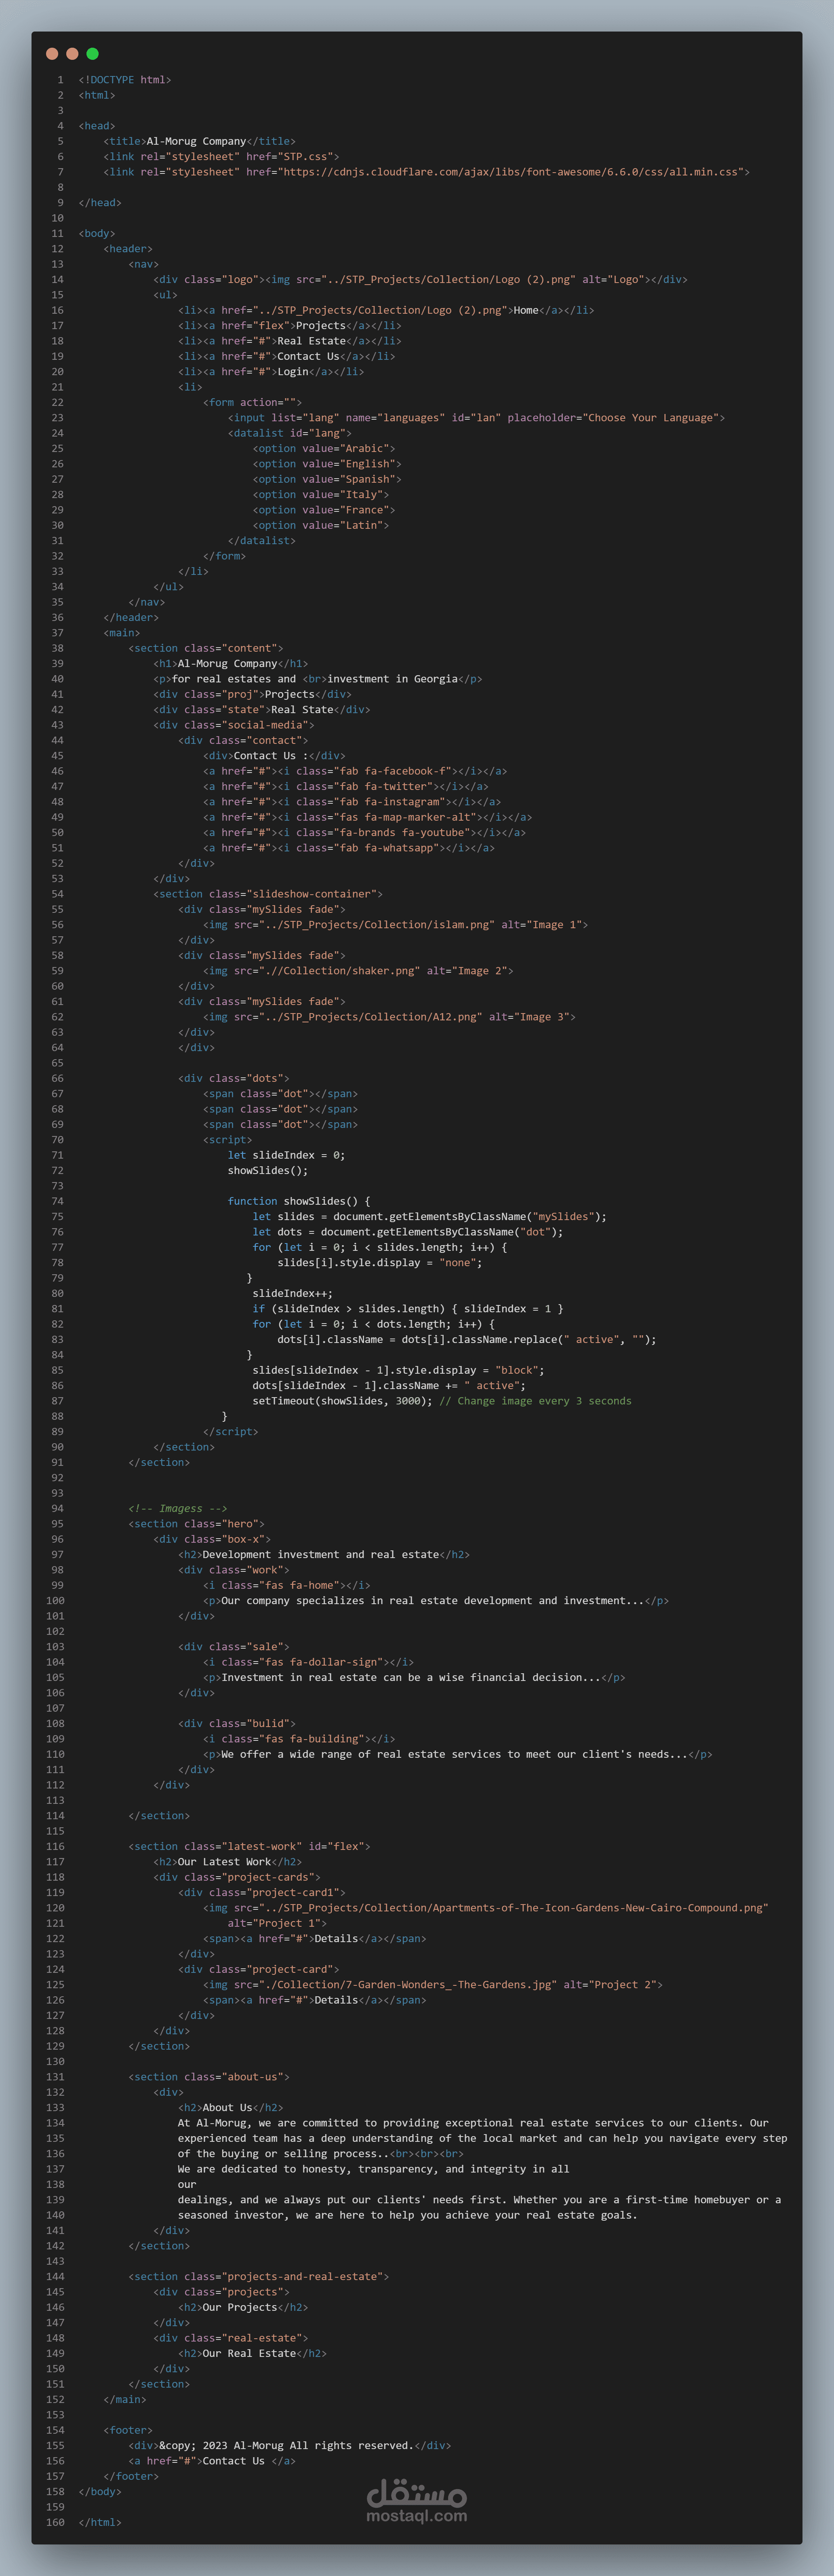Click the 'fas fa-home' icon tag line
The height and width of the screenshot is (2576, 834).
[287, 1585]
